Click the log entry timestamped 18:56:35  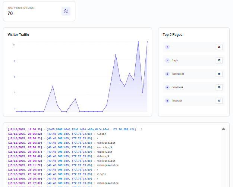[x=75, y=130]
